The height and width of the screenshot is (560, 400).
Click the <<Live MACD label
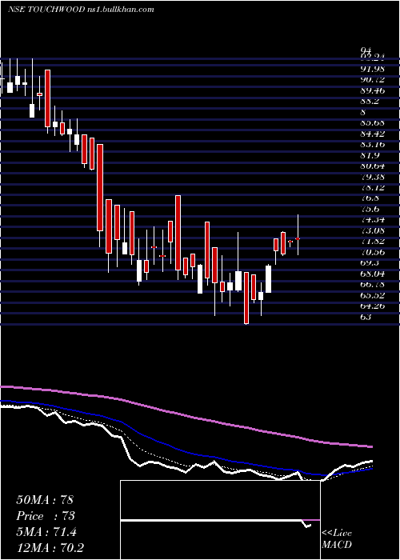[337, 539]
